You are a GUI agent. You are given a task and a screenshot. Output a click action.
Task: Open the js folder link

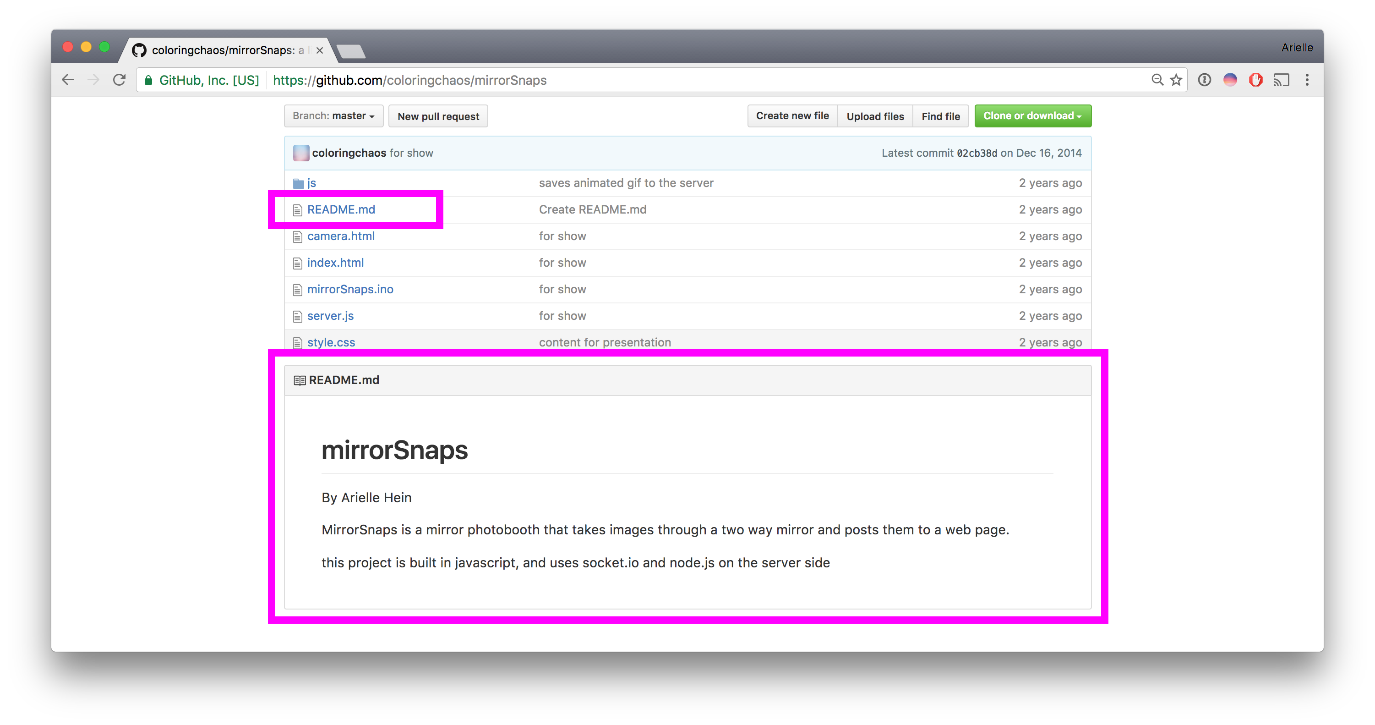[312, 183]
